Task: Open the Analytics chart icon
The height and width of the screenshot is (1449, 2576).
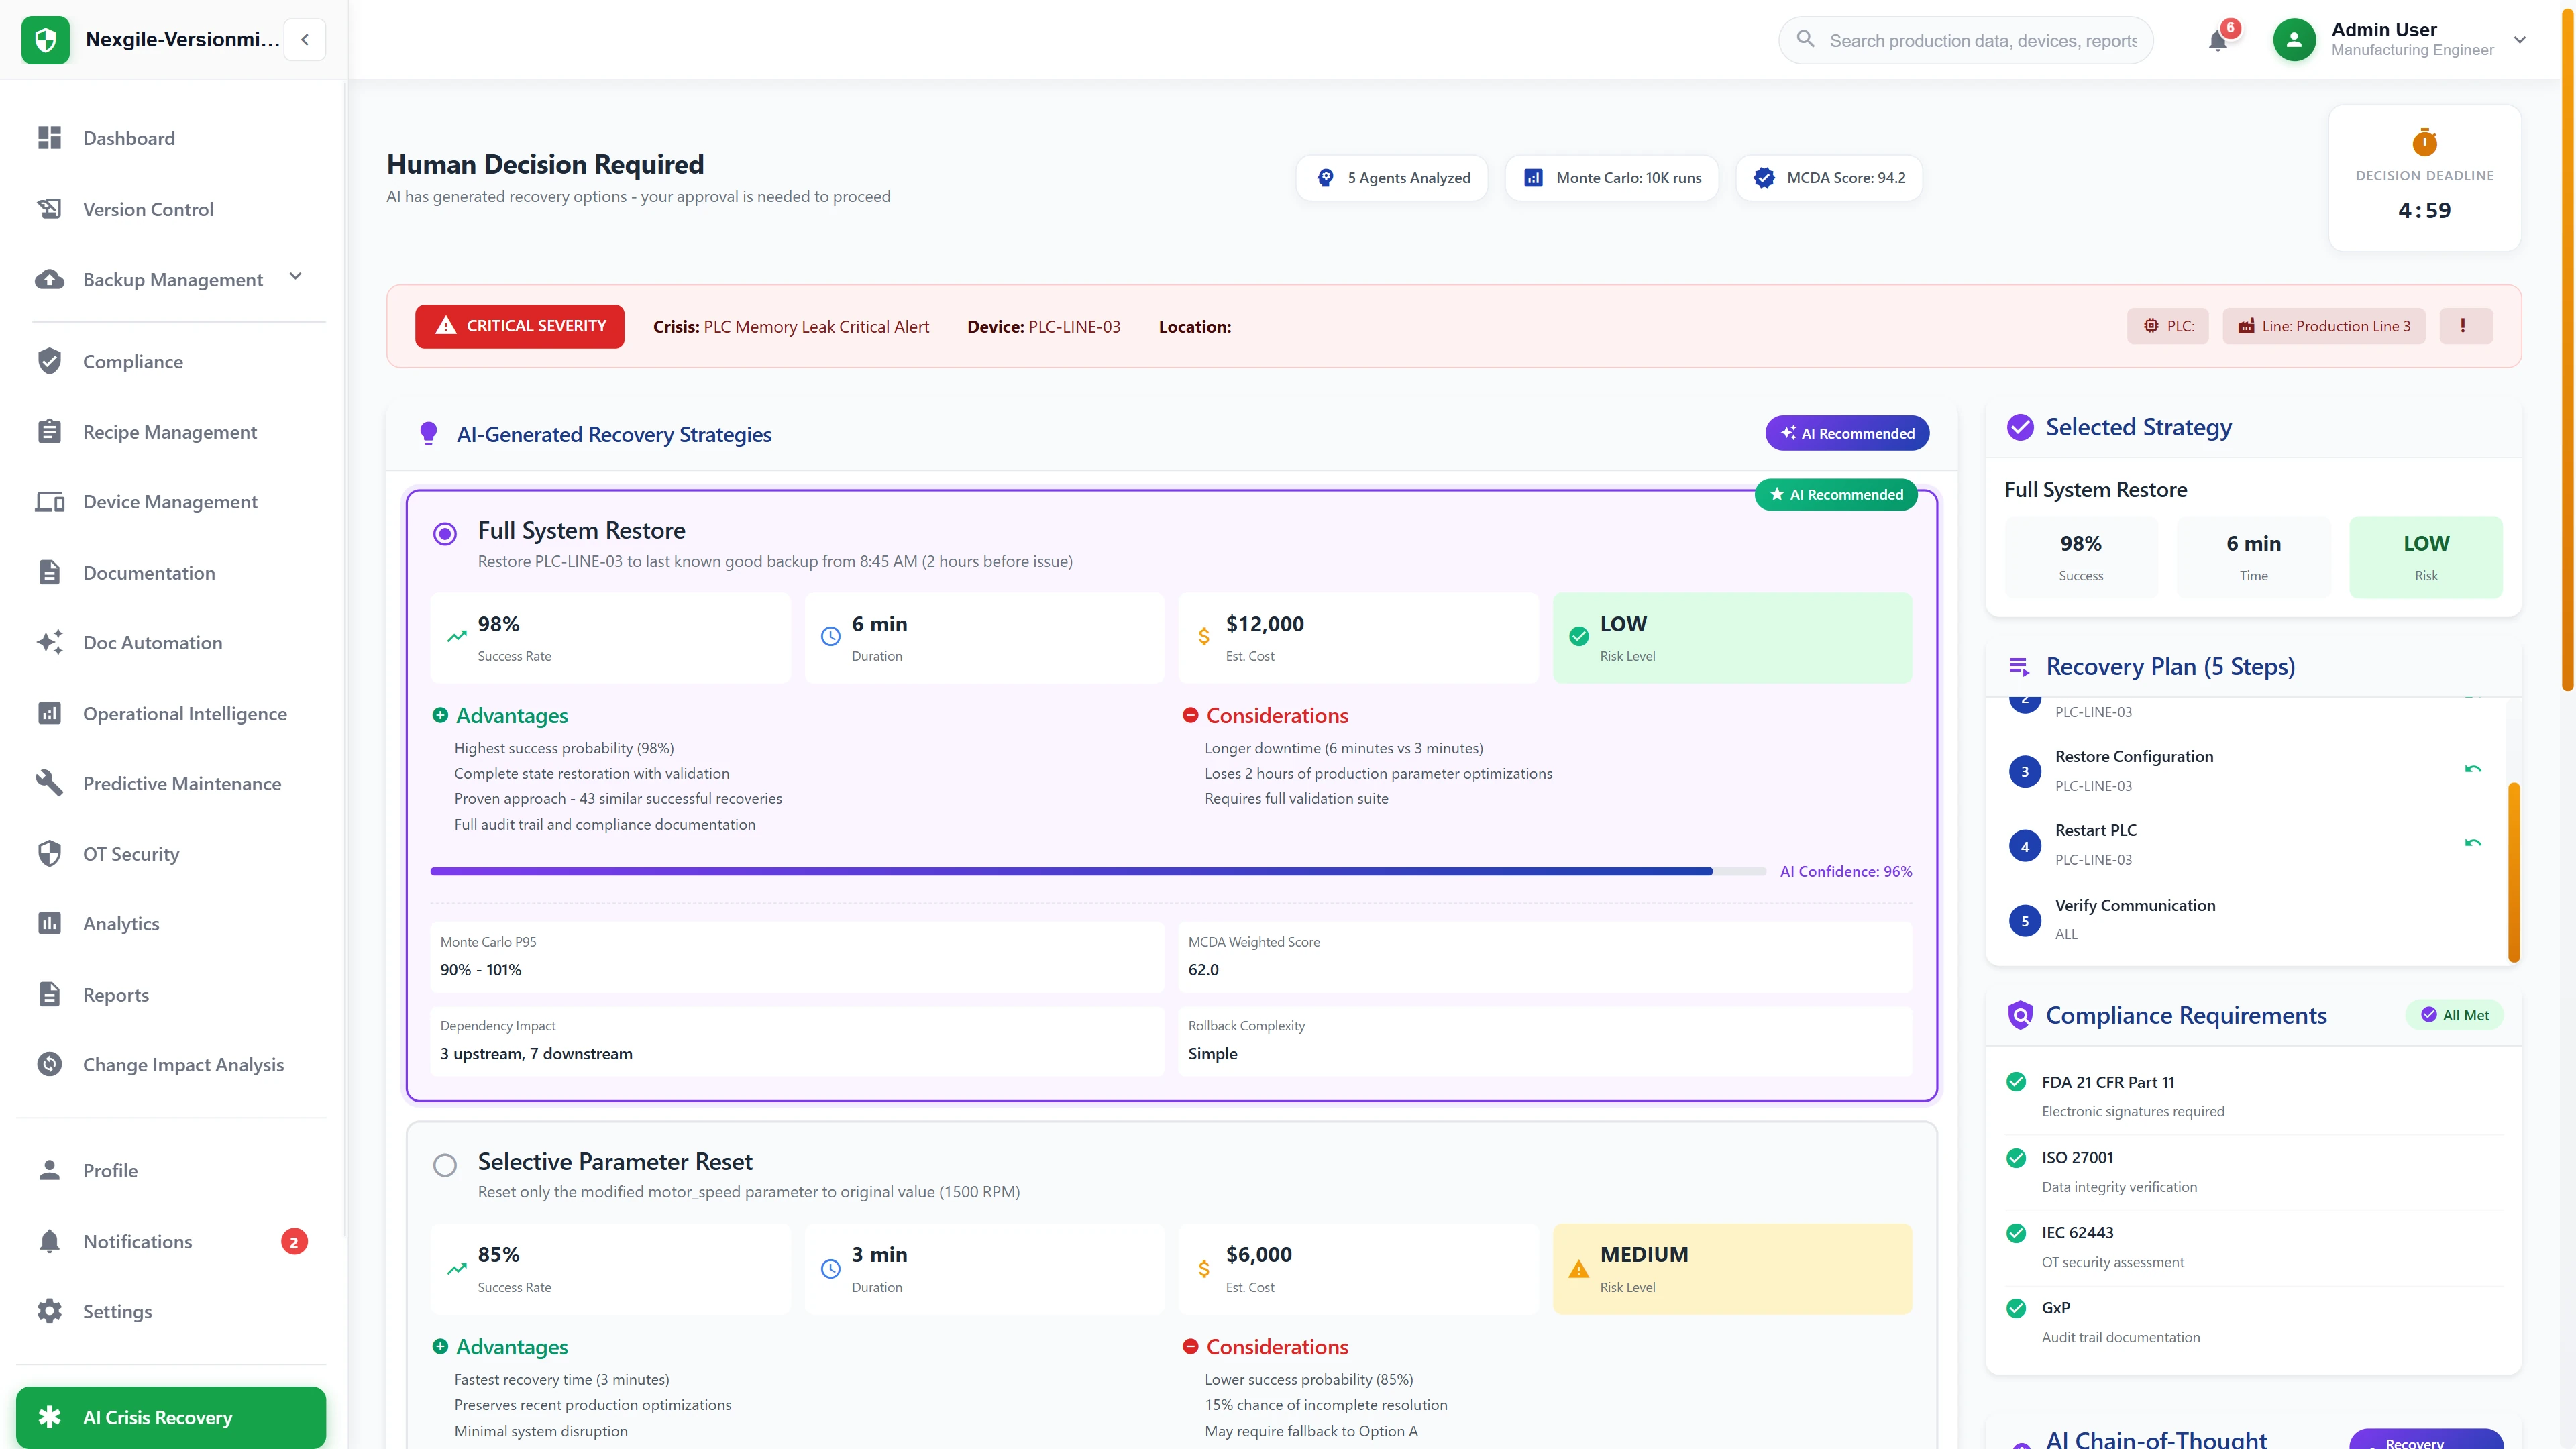Action: click(49, 923)
